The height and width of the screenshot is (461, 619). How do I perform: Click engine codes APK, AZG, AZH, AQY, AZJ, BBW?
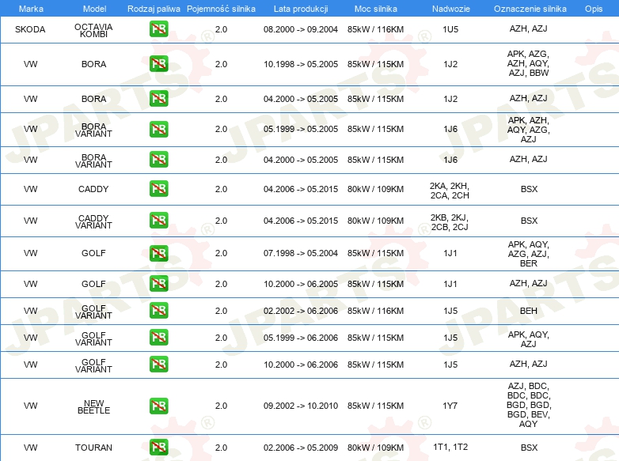(528, 63)
